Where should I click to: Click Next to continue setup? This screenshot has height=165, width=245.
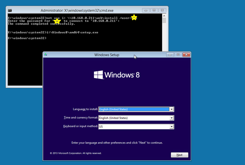[179, 155]
